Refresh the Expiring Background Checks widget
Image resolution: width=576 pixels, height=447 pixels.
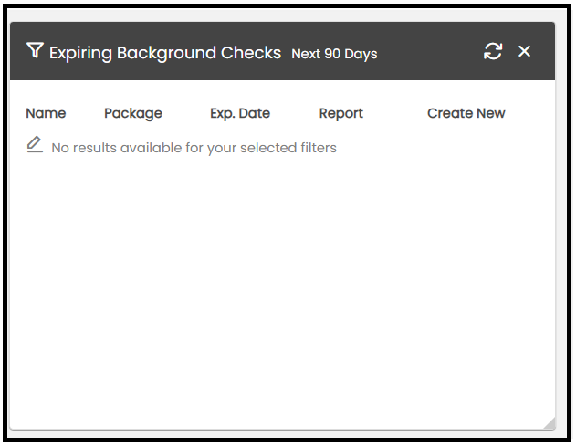point(493,51)
